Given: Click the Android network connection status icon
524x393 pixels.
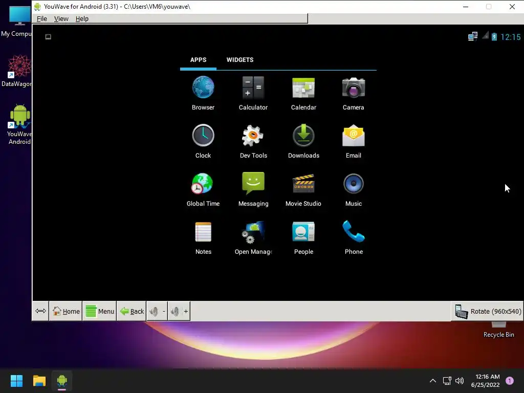Looking at the screenshot, I should (x=472, y=36).
